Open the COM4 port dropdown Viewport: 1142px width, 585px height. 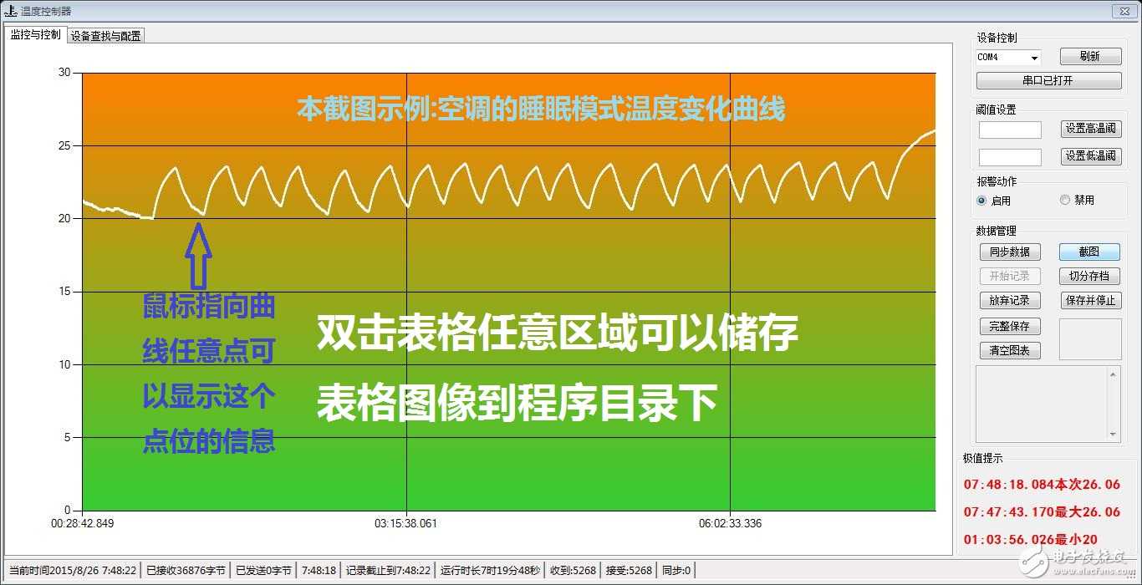pyautogui.click(x=1035, y=58)
